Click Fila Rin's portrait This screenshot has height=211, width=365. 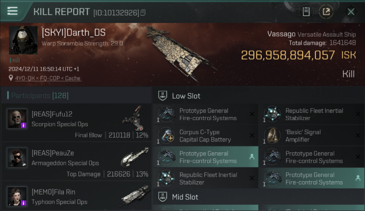17,196
